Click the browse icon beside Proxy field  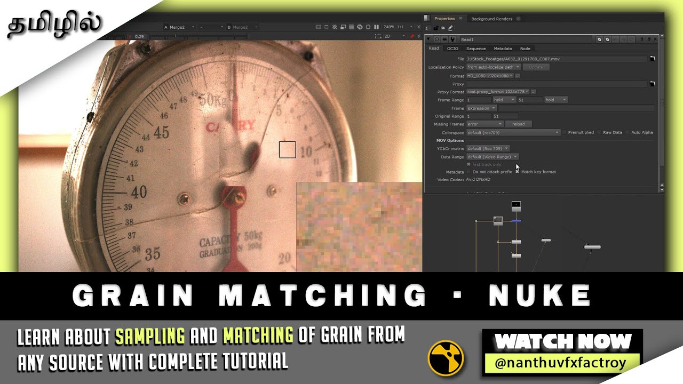[x=652, y=84]
